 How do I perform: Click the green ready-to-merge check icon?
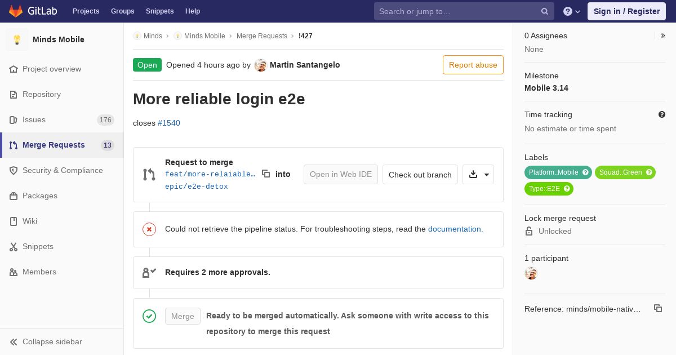149,316
